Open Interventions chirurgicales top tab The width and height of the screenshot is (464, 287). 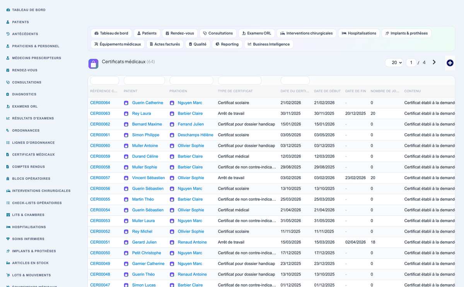pyautogui.click(x=307, y=33)
